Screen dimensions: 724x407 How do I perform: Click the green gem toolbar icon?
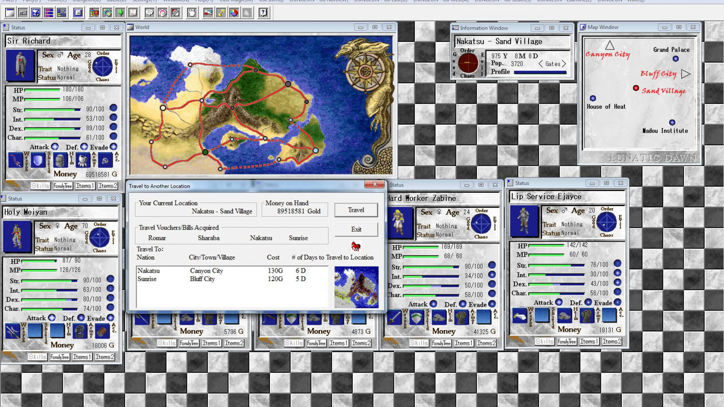tap(120, 13)
